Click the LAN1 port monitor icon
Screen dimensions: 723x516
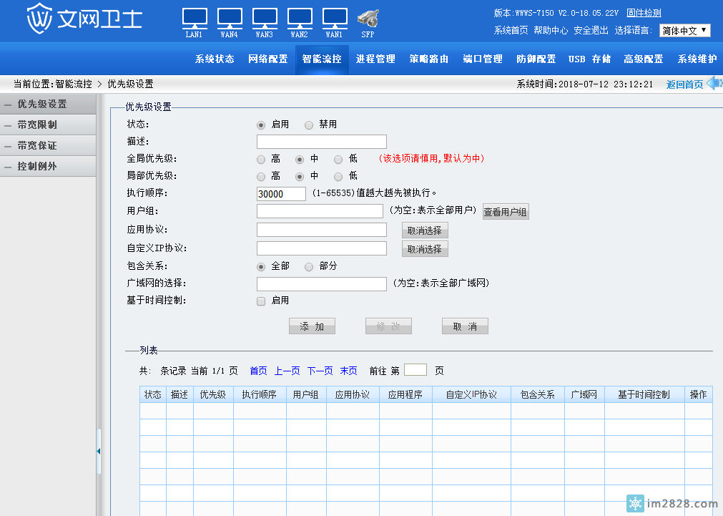[x=195, y=18]
